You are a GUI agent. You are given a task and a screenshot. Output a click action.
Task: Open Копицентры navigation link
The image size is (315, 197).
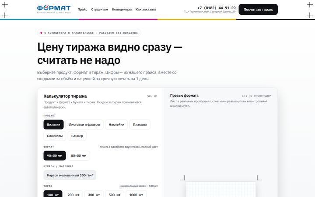122,10
